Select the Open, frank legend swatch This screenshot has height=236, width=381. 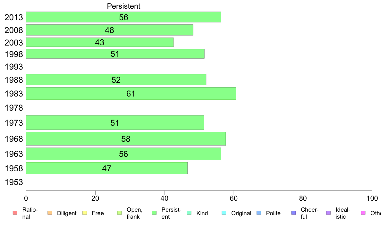[x=120, y=213]
